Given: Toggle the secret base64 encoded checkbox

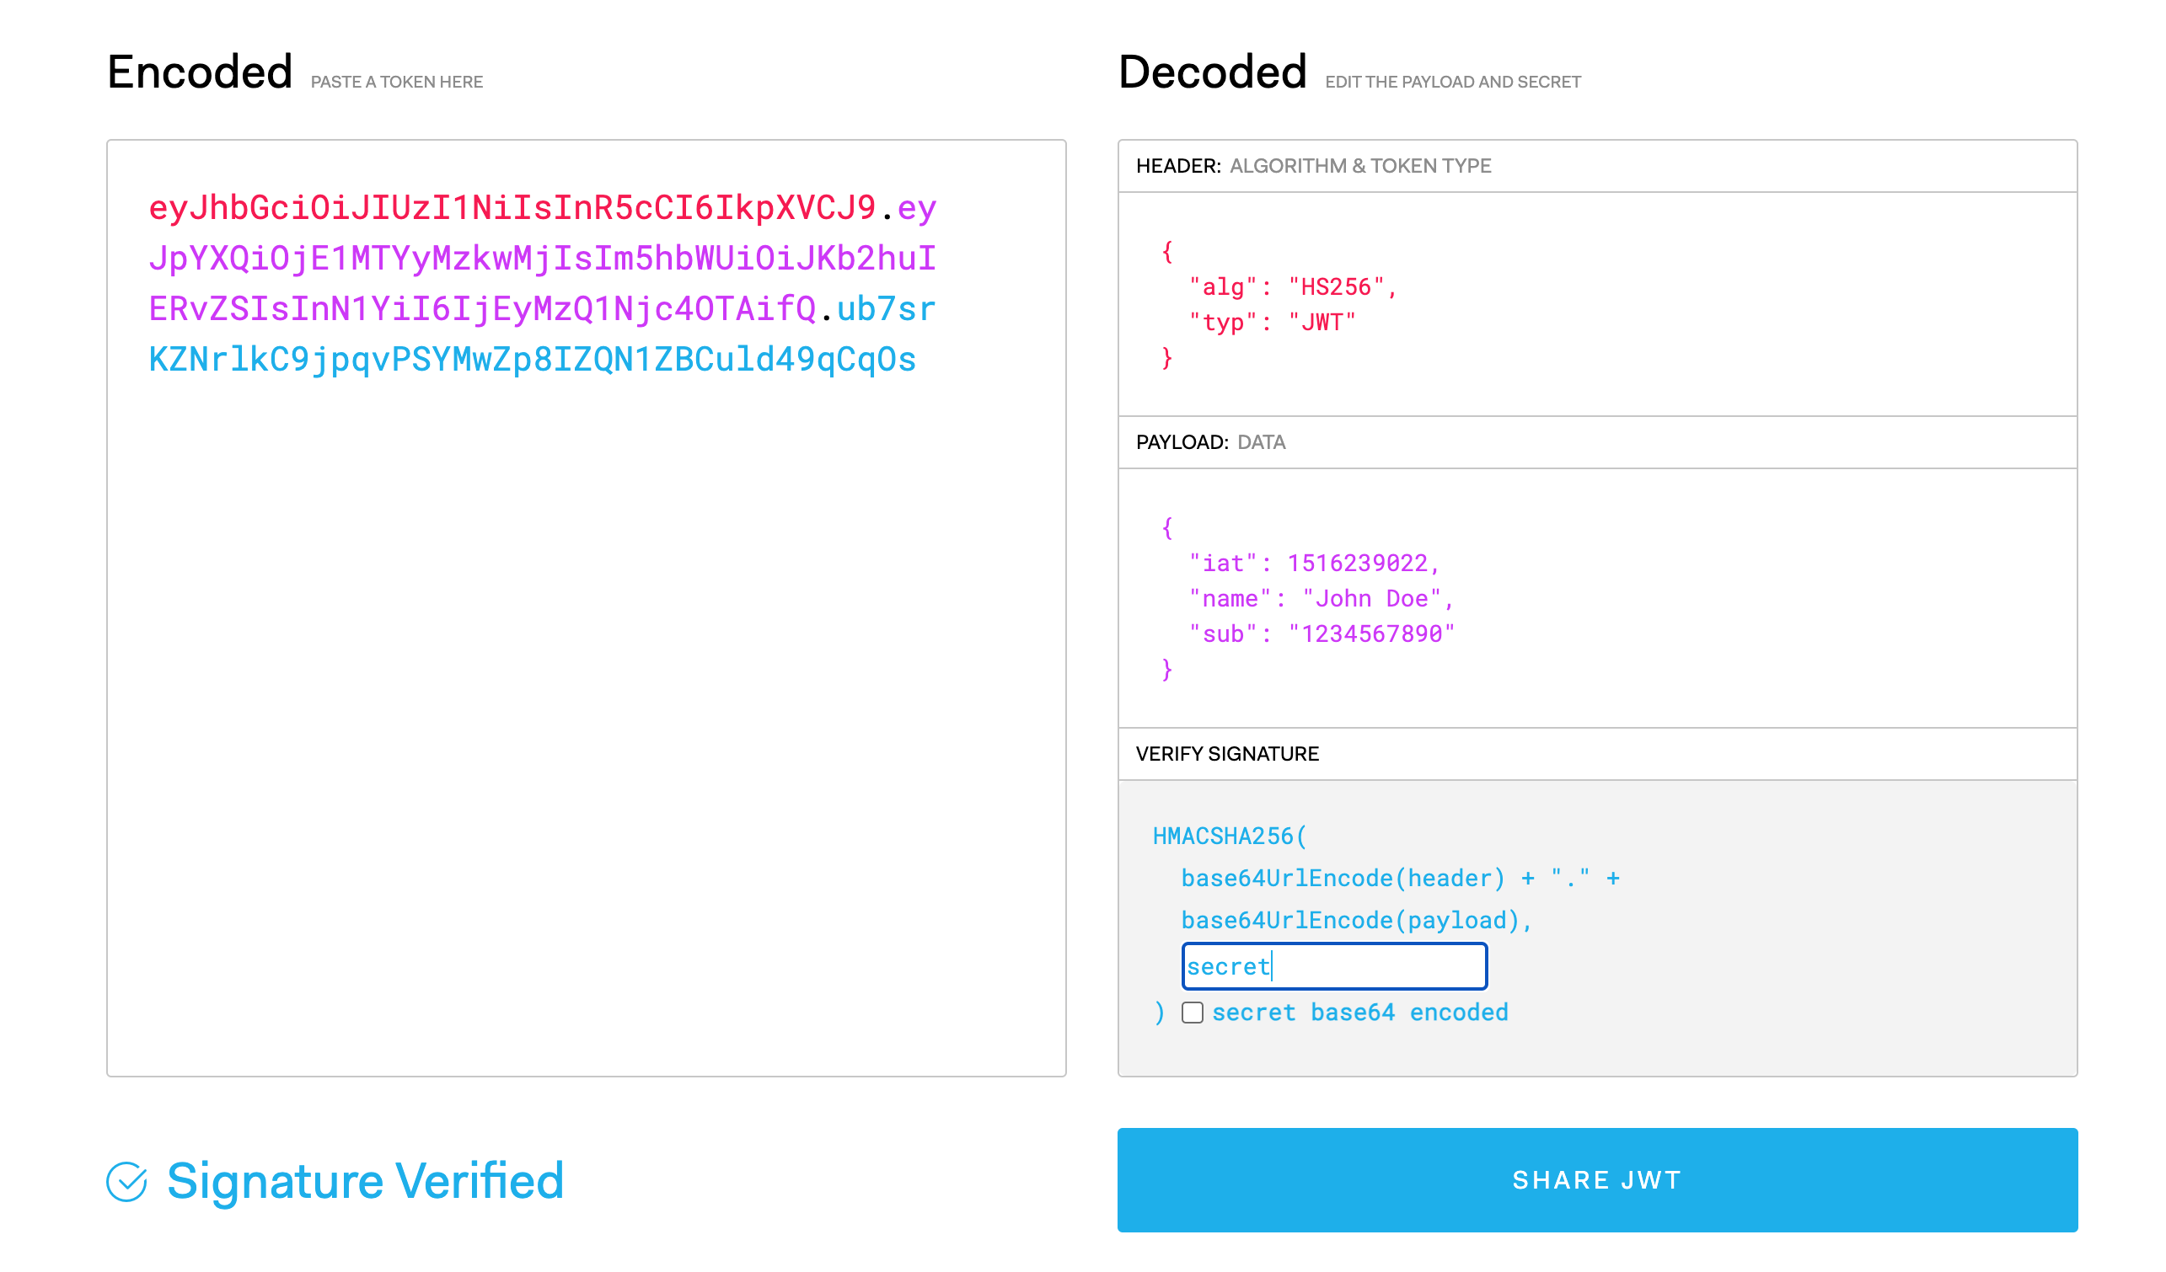Looking at the screenshot, I should tap(1193, 1013).
